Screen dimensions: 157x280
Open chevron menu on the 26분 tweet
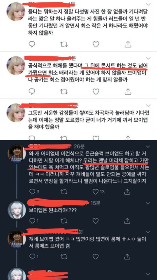coord(148,147)
